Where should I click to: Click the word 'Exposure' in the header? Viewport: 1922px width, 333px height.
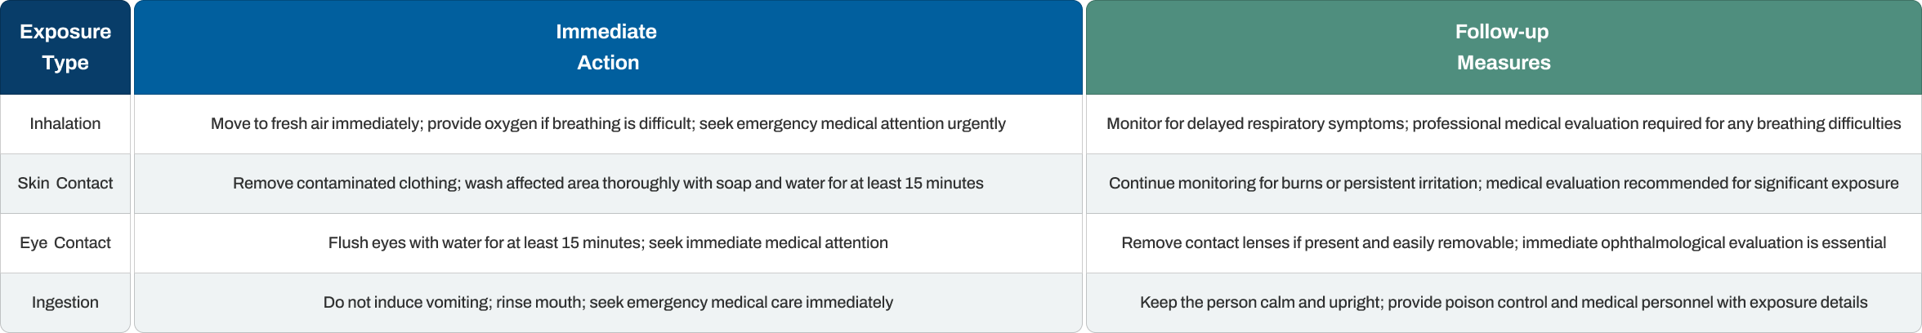[x=65, y=32]
